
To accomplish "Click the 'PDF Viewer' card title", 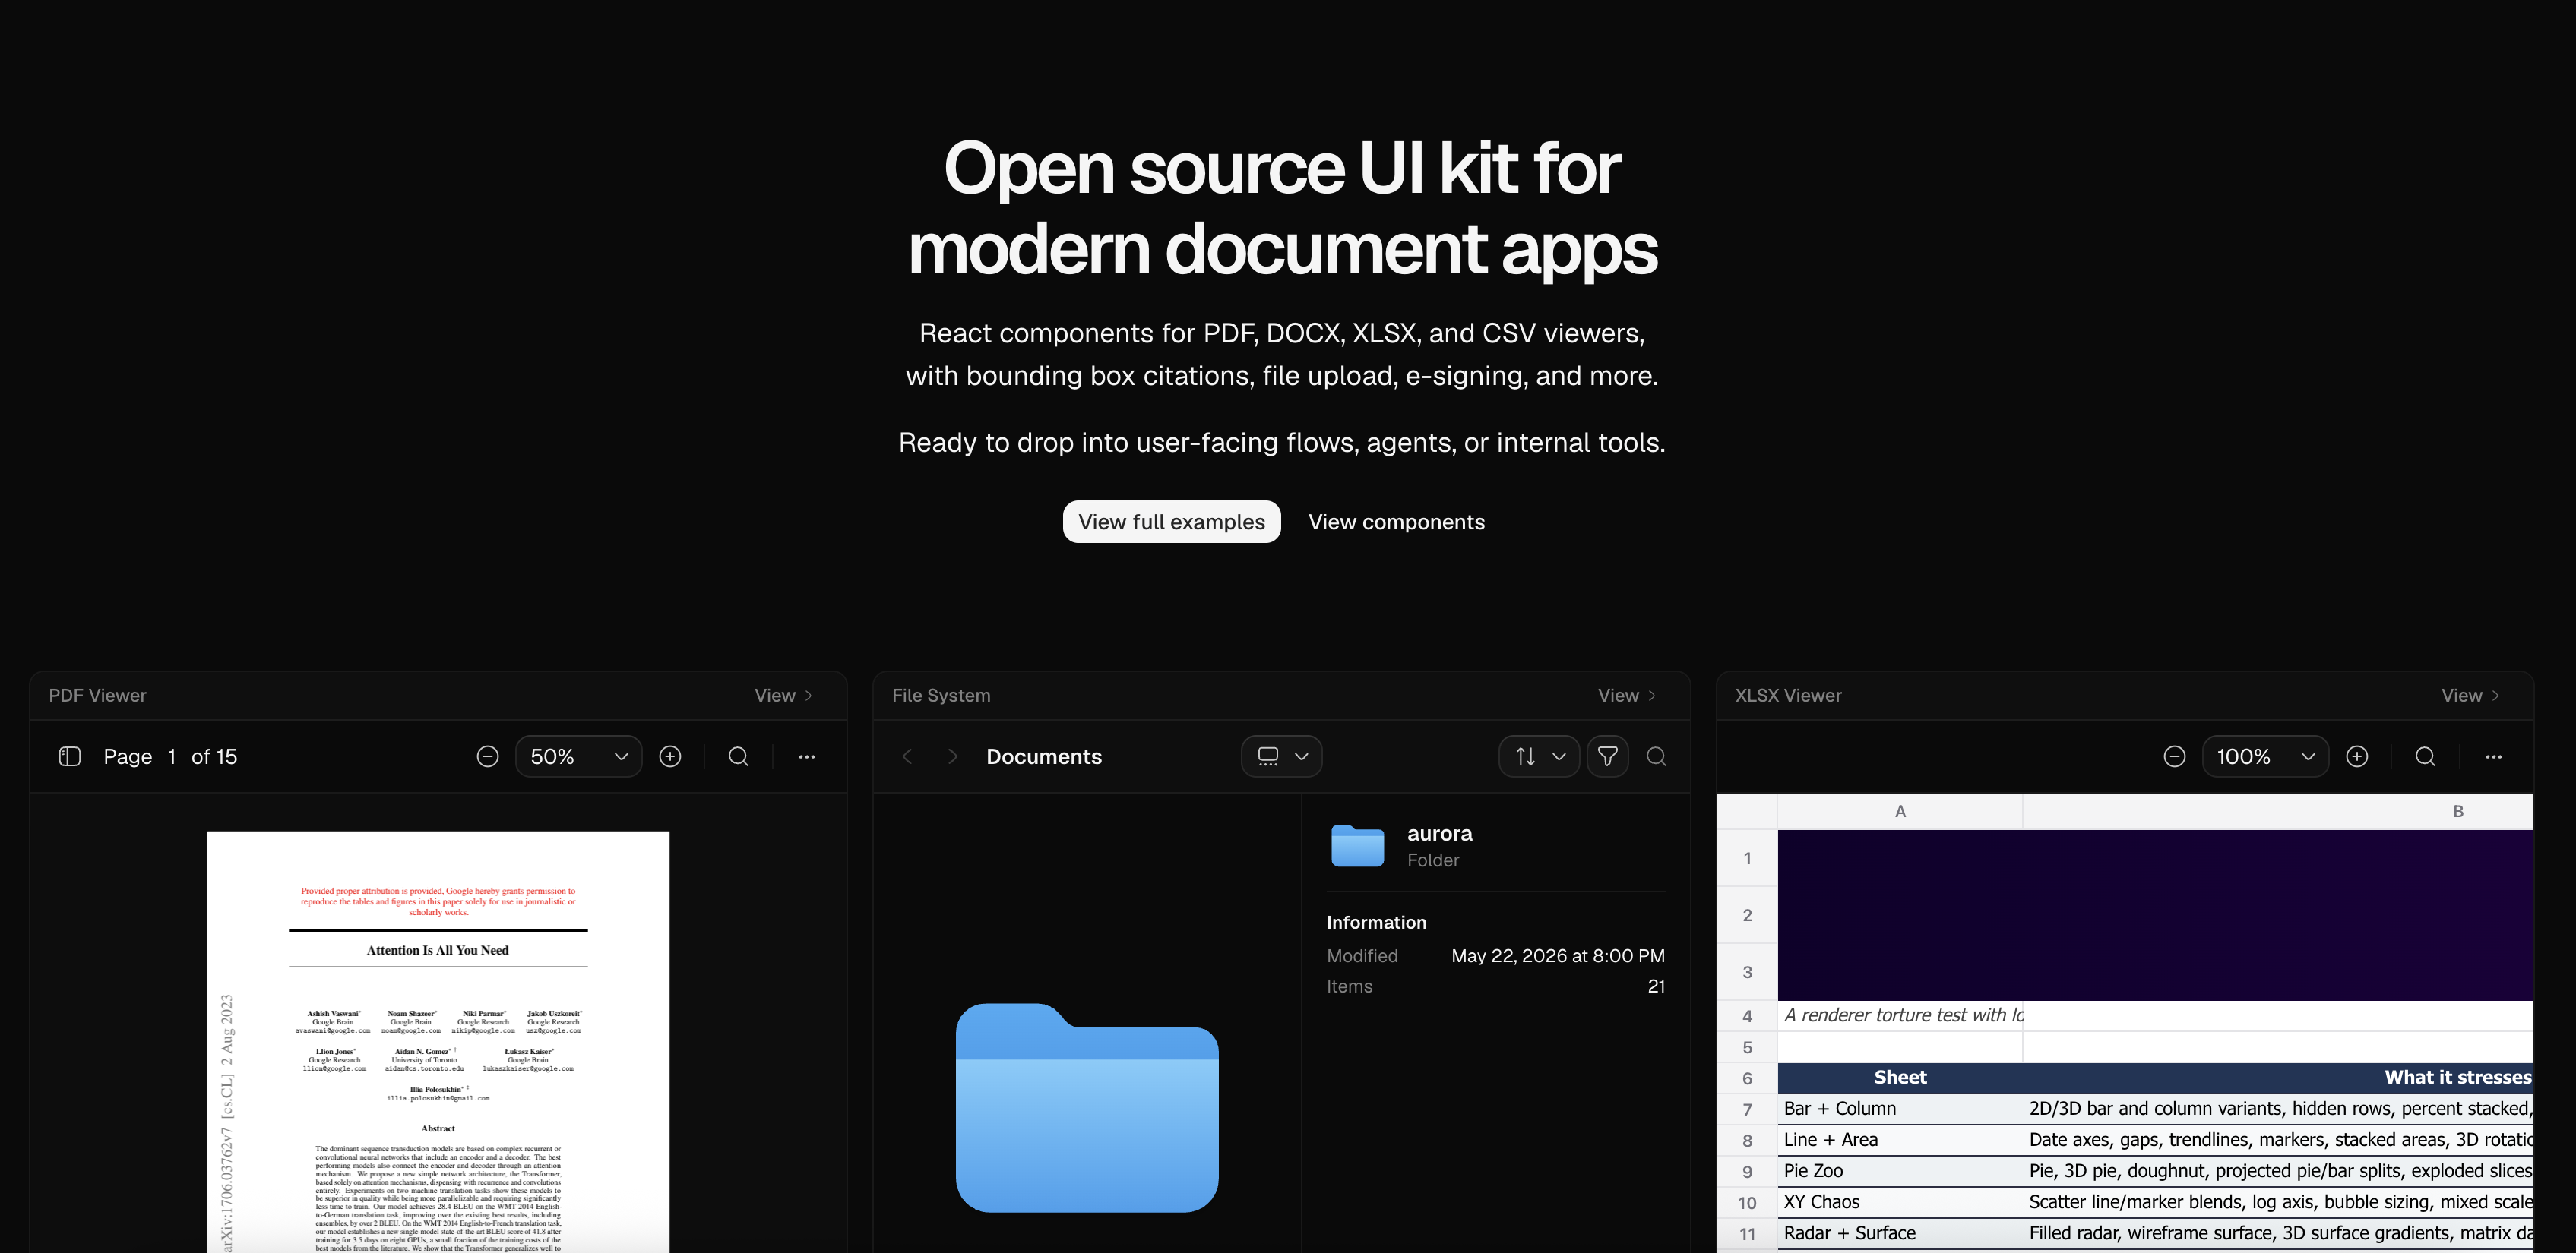I will click(97, 696).
